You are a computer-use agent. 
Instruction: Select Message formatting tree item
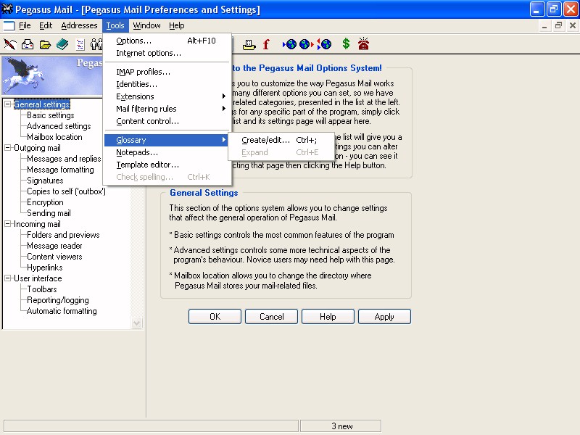[60, 170]
